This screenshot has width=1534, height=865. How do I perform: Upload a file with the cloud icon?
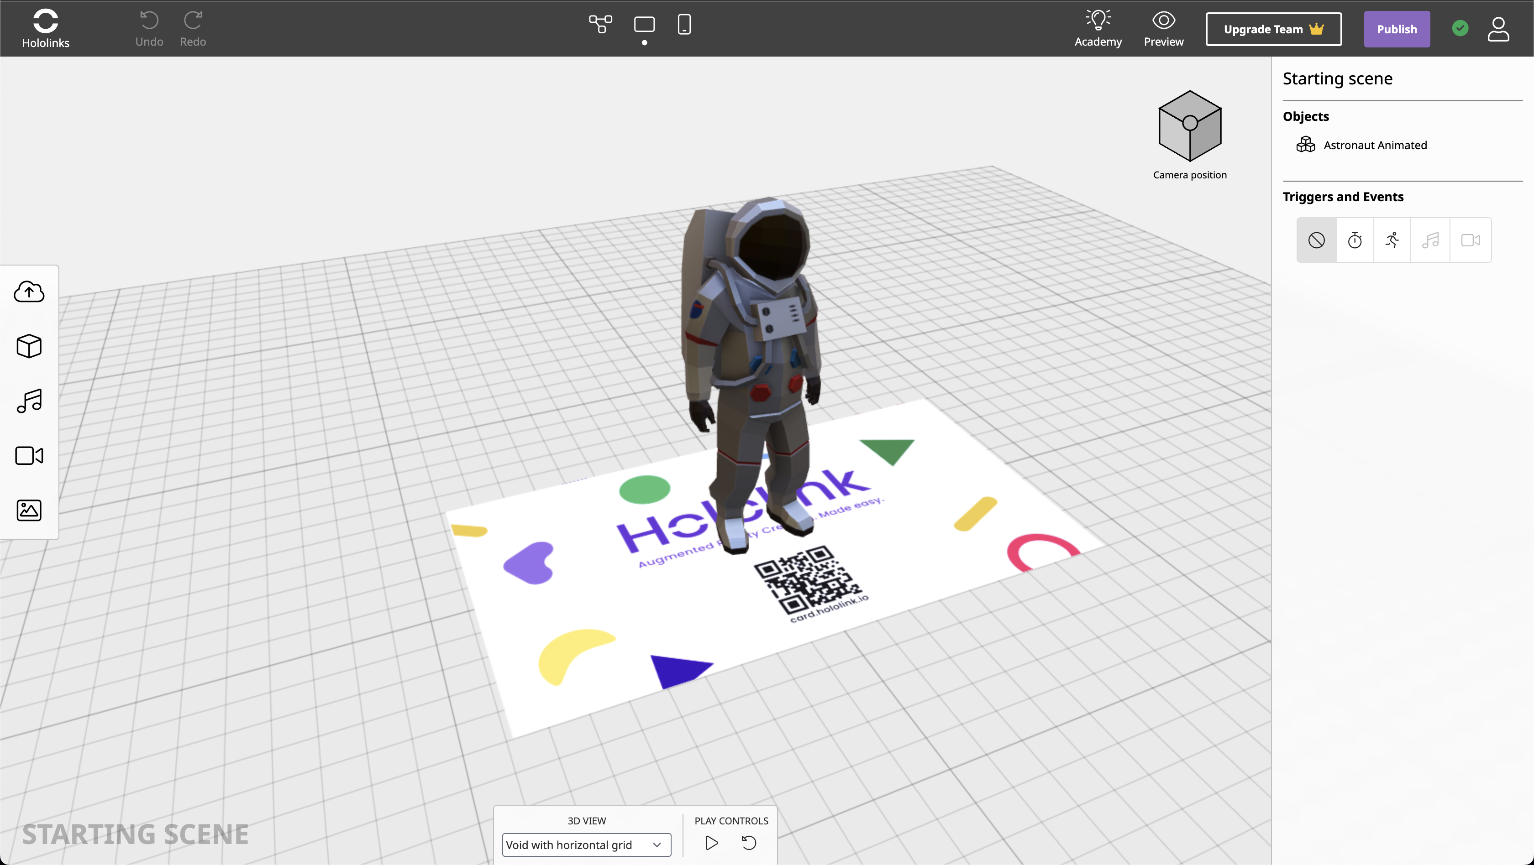tap(29, 292)
